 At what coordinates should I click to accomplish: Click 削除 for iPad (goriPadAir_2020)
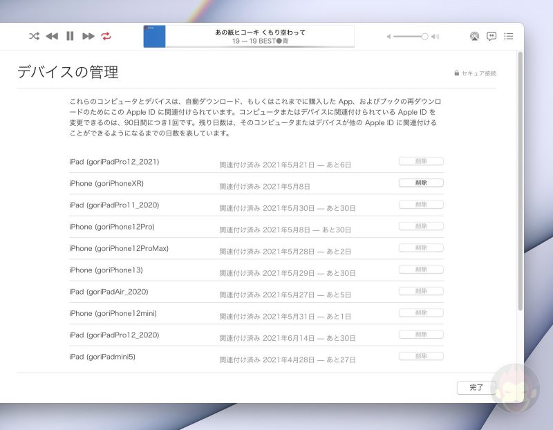(421, 291)
